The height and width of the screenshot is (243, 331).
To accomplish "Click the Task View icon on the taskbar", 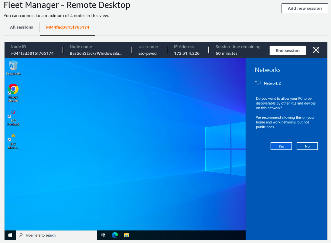I will coord(103,235).
